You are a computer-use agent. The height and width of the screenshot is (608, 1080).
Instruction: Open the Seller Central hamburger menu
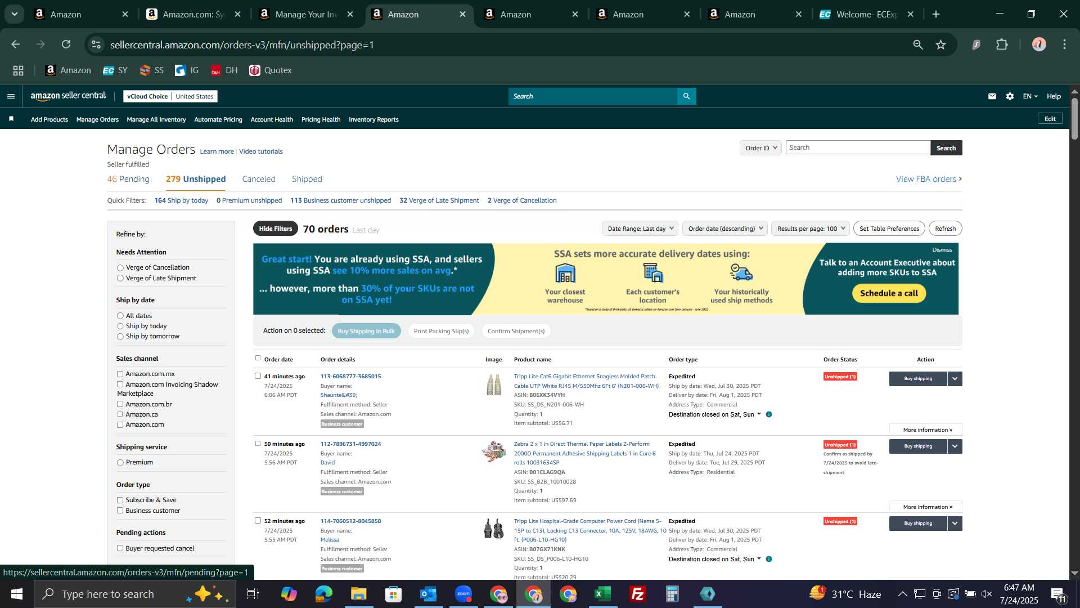coord(11,96)
